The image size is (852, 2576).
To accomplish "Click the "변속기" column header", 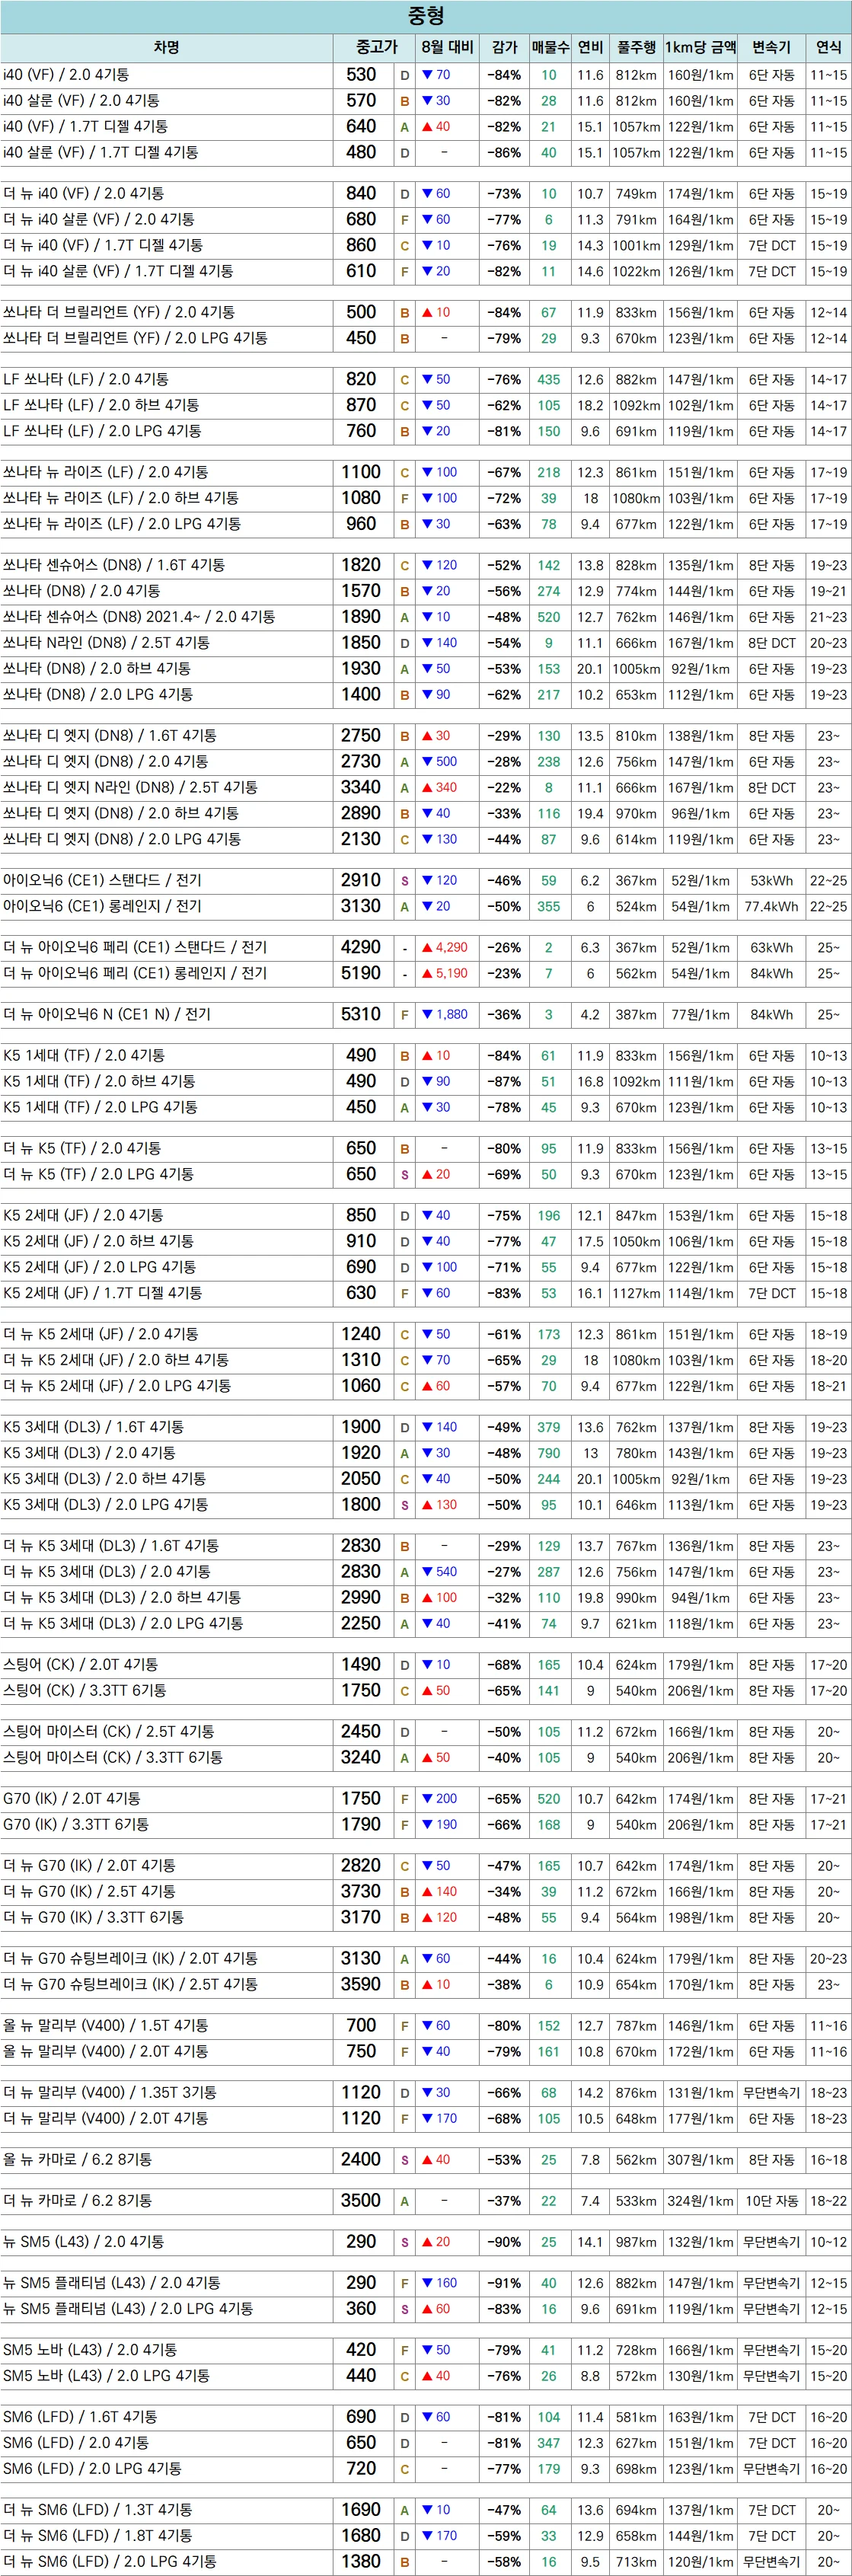I will pos(771,47).
